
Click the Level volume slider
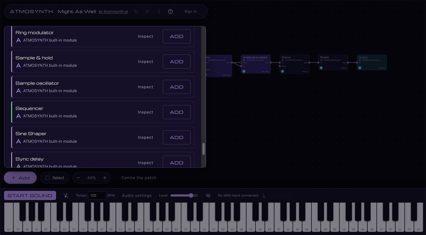point(184,195)
